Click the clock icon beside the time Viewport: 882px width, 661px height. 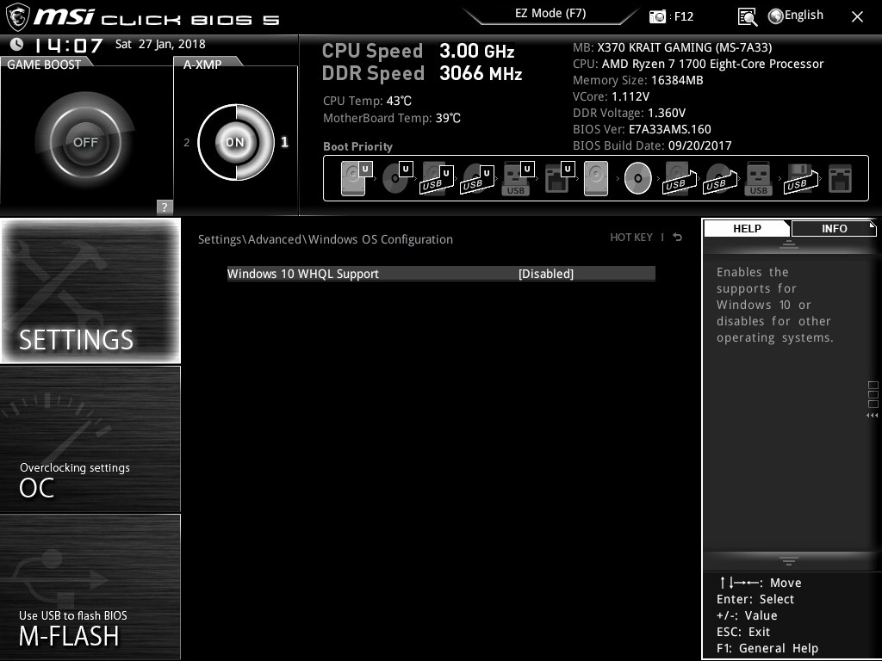point(16,44)
